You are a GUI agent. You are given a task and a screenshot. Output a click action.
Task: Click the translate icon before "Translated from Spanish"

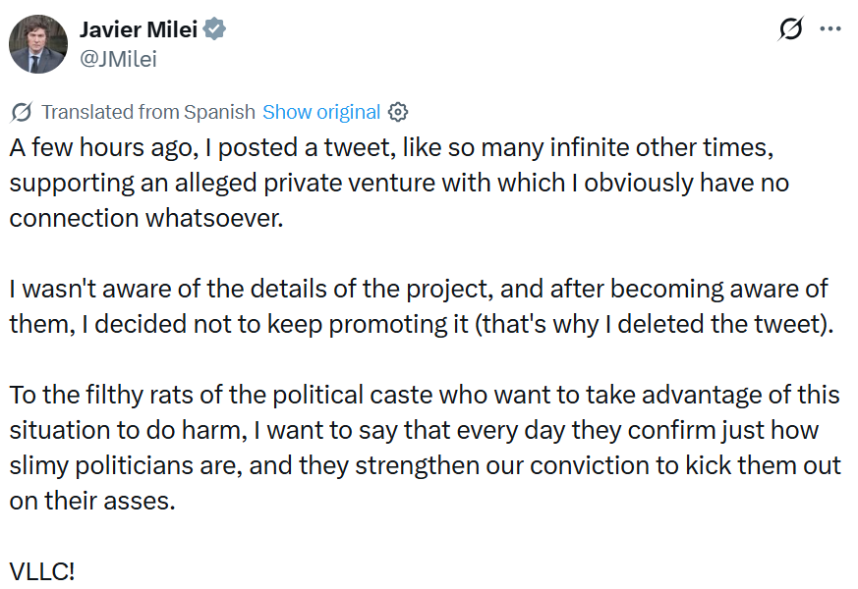(23, 112)
